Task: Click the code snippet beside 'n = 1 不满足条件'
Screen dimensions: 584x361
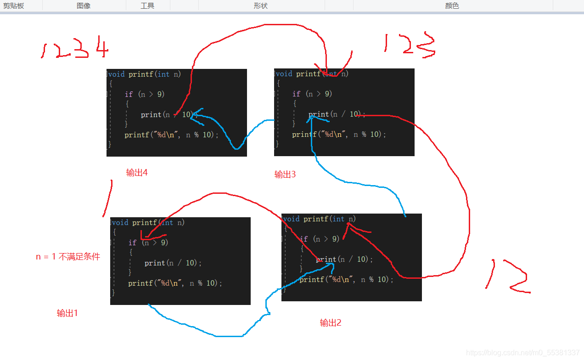Action: pos(180,261)
